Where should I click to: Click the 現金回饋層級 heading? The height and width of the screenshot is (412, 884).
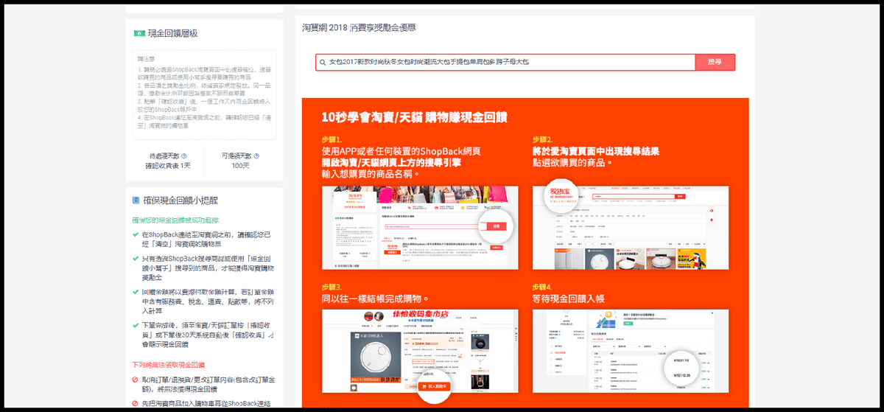[172, 33]
